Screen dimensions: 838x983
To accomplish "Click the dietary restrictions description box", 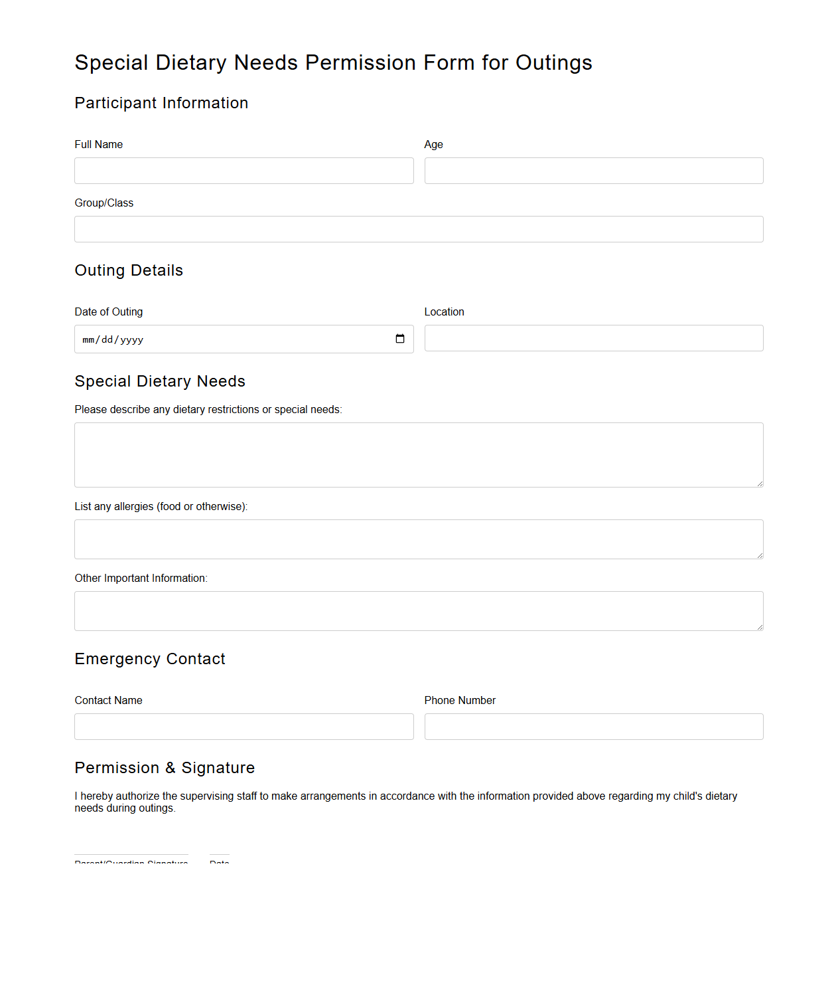I will (x=419, y=454).
